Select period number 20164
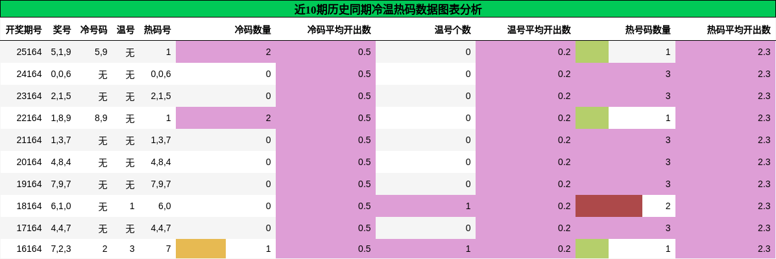This screenshot has width=776, height=259. [29, 162]
